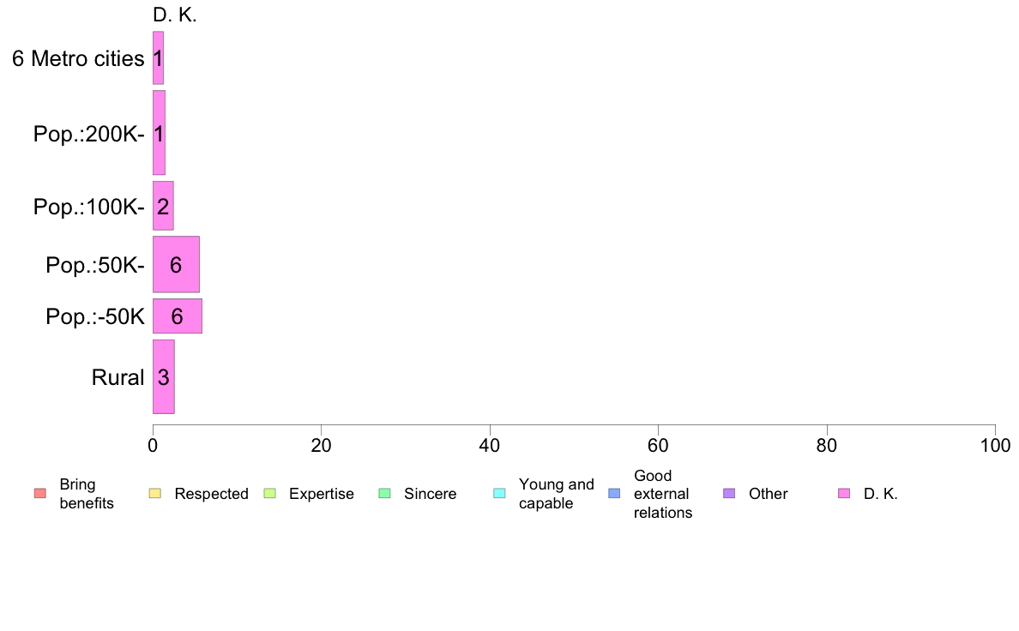Click the Other purple legend swatch
1019x631 pixels.
pos(729,493)
